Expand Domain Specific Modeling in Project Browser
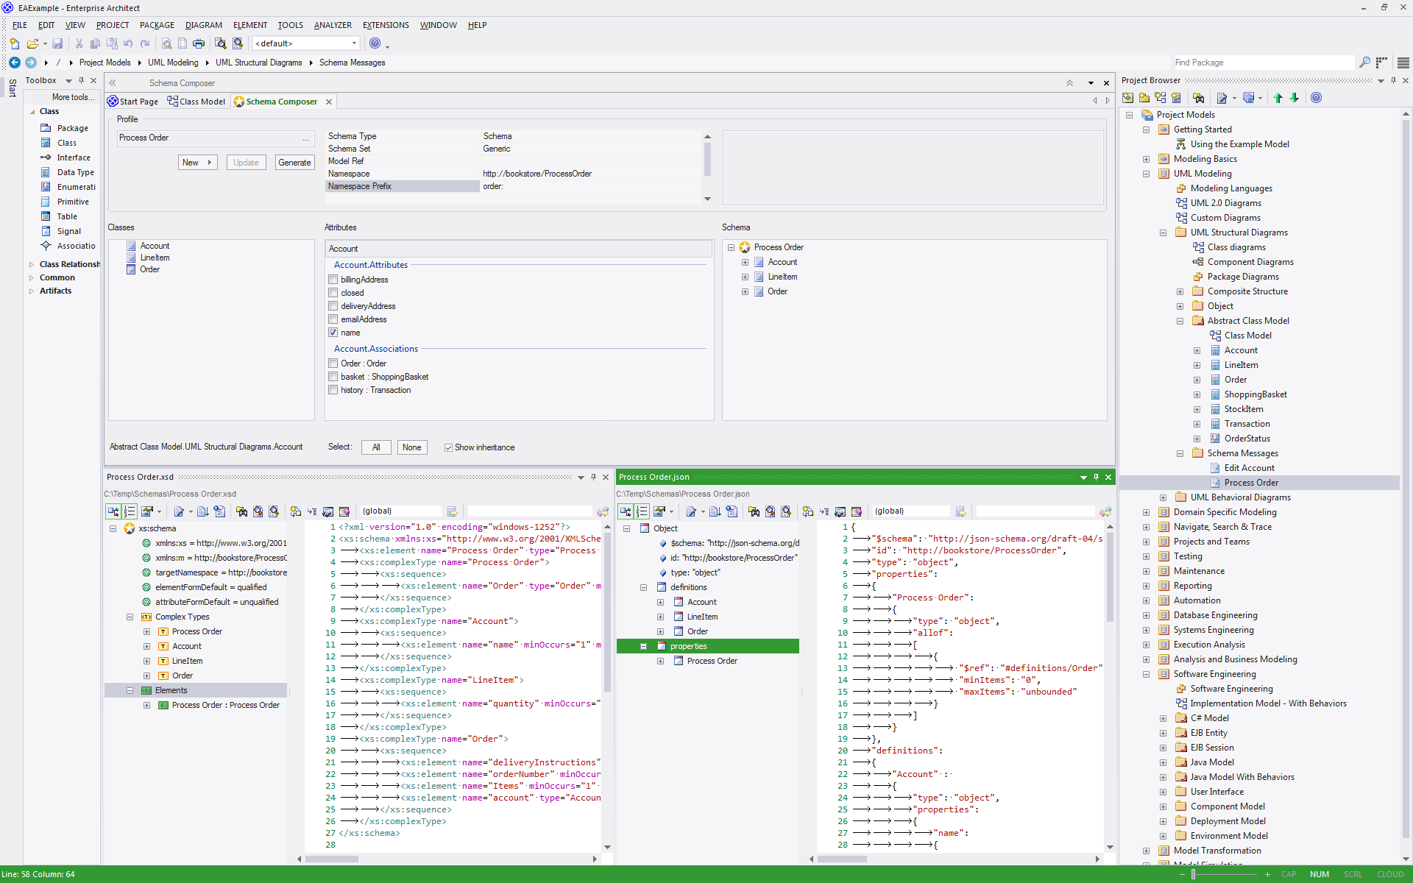This screenshot has height=883, width=1413. coord(1146,512)
